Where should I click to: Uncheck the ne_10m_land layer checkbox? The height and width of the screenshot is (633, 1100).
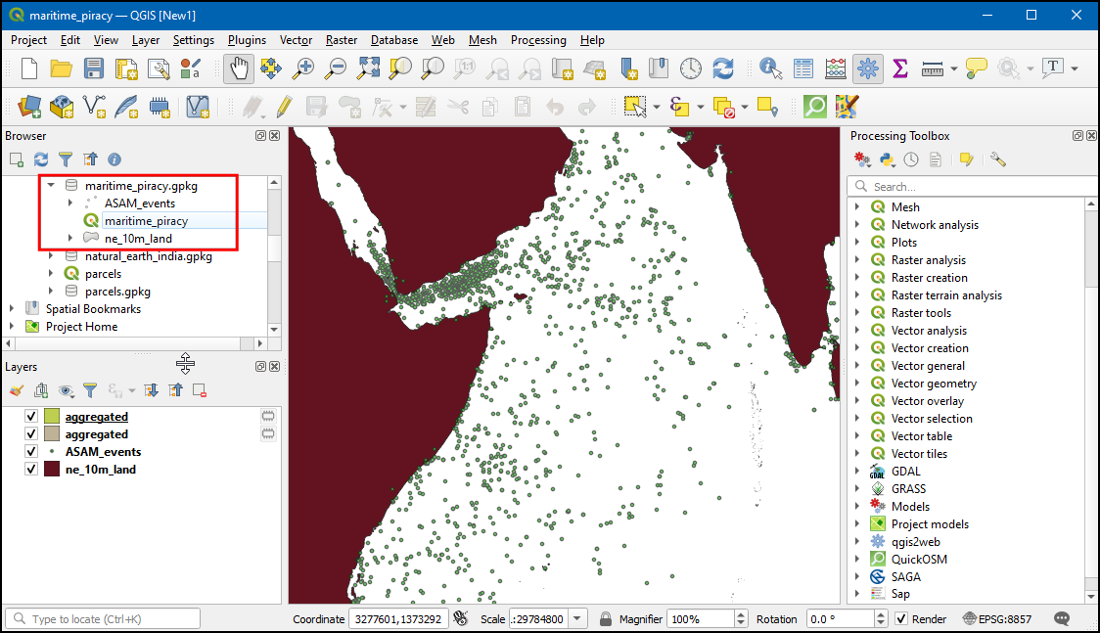pyautogui.click(x=31, y=469)
